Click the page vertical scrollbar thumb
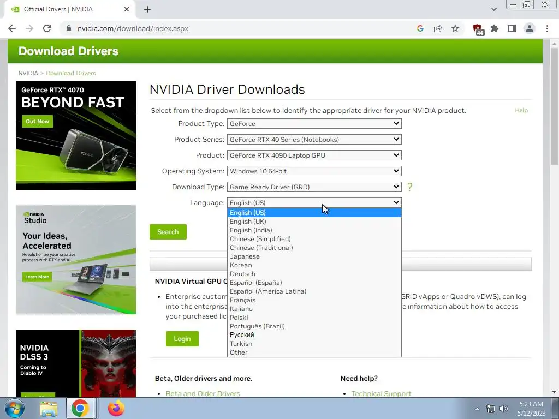The width and height of the screenshot is (559, 419). click(554, 105)
